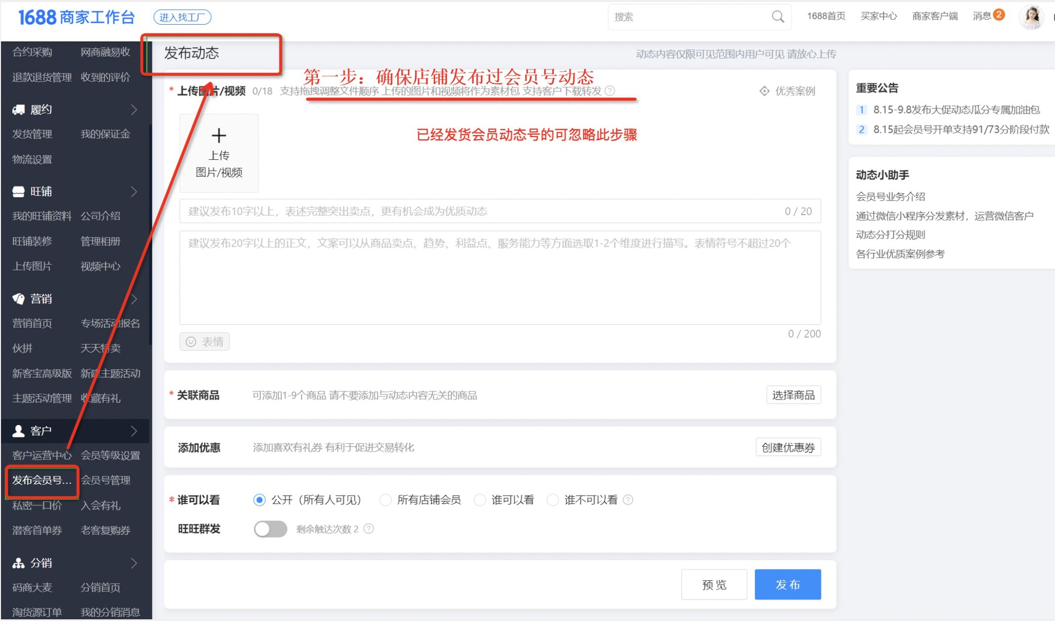Click the 选择商品 button

[x=793, y=395]
